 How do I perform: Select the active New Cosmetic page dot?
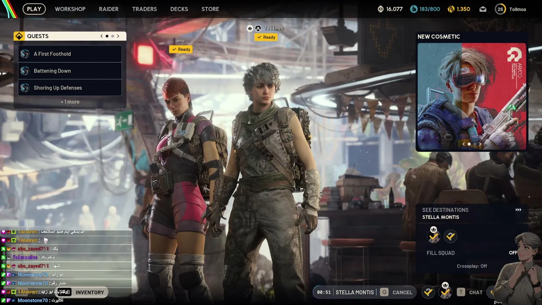[x=469, y=144]
